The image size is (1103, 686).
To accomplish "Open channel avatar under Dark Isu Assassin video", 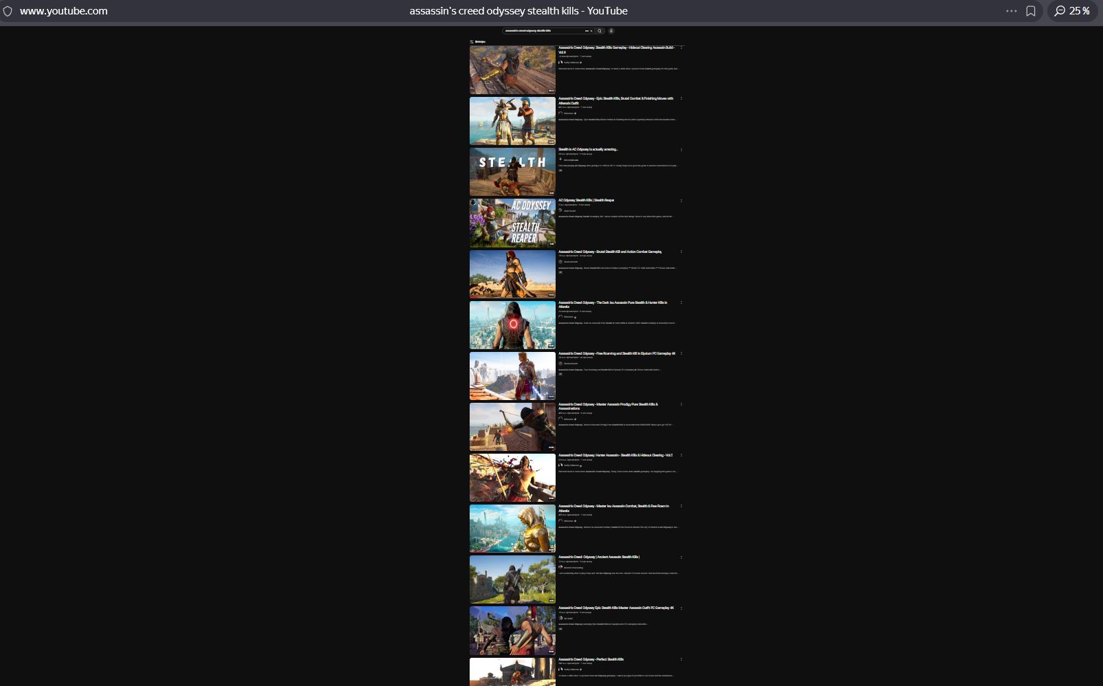I will (x=560, y=317).
